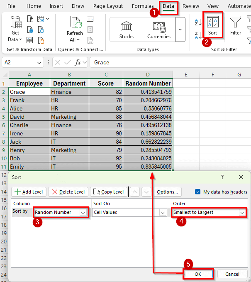Open the Page Layout tab
251x282 pixels.
tap(108, 6)
